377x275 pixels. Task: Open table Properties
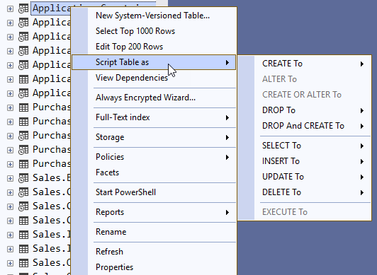point(115,267)
